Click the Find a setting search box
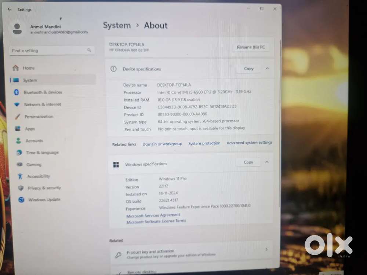The width and height of the screenshot is (367, 275). (48, 51)
